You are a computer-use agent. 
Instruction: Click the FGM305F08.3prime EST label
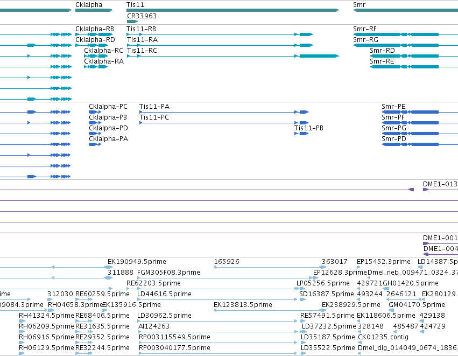click(x=168, y=273)
